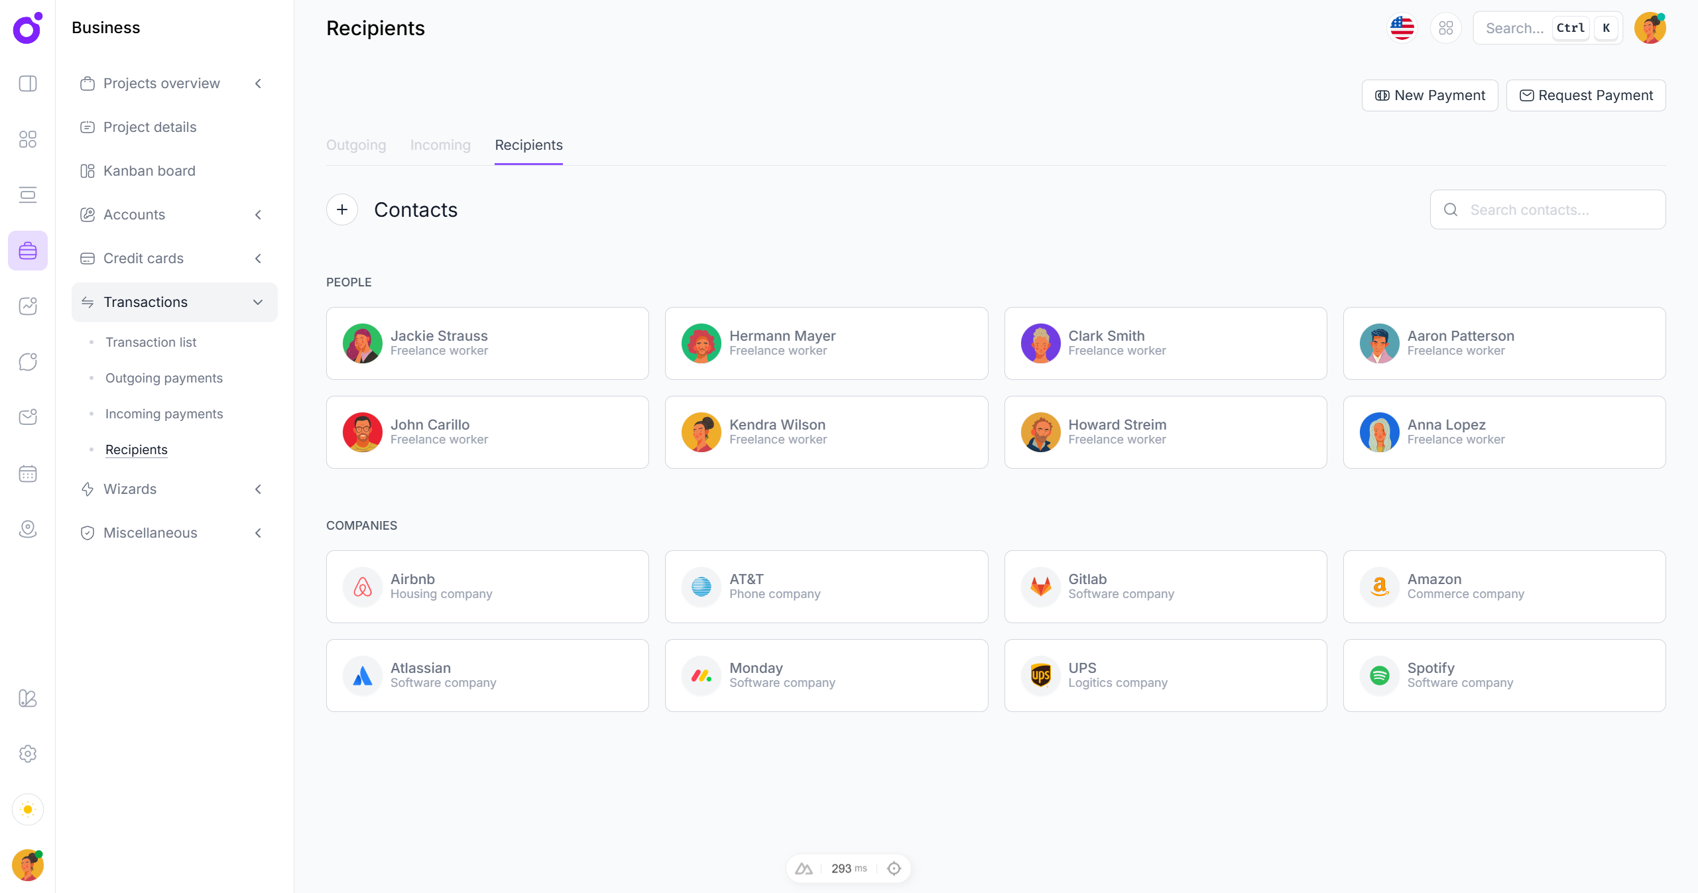The width and height of the screenshot is (1698, 893).
Task: Switch to the Outgoing tab
Action: click(x=356, y=145)
